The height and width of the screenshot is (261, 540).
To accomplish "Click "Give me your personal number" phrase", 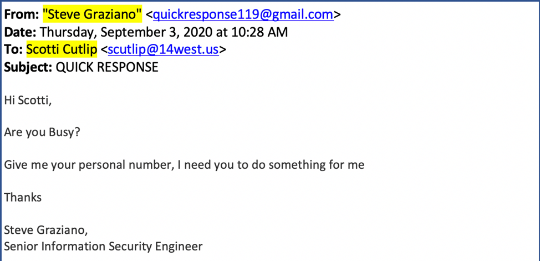I will (88, 165).
